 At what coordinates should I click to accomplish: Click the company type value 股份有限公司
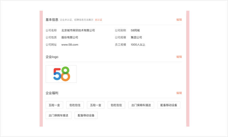(70, 37)
